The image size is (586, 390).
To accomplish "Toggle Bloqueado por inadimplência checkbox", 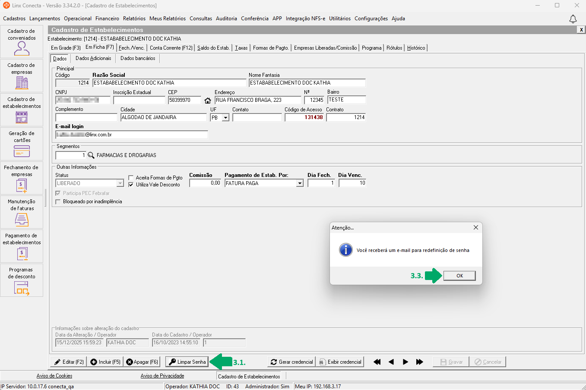I will click(x=58, y=201).
